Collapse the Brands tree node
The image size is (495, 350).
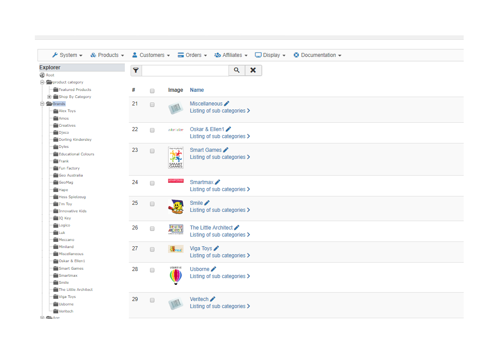pos(43,104)
